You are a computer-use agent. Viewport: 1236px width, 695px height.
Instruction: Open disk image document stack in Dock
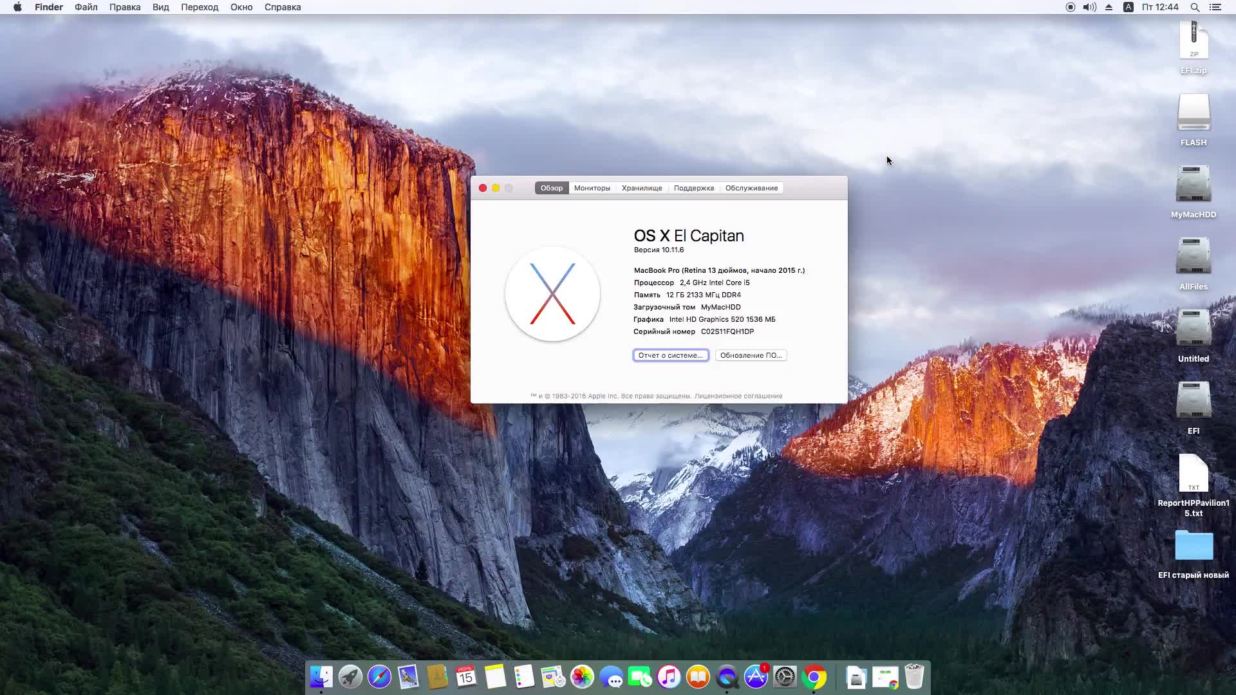click(856, 677)
